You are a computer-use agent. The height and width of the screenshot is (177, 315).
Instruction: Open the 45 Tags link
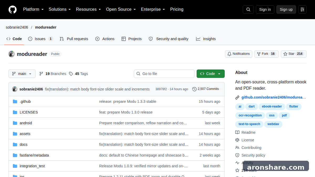pos(78,74)
